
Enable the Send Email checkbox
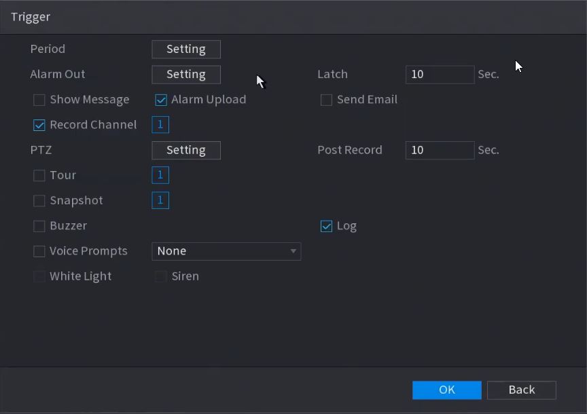[x=326, y=100]
